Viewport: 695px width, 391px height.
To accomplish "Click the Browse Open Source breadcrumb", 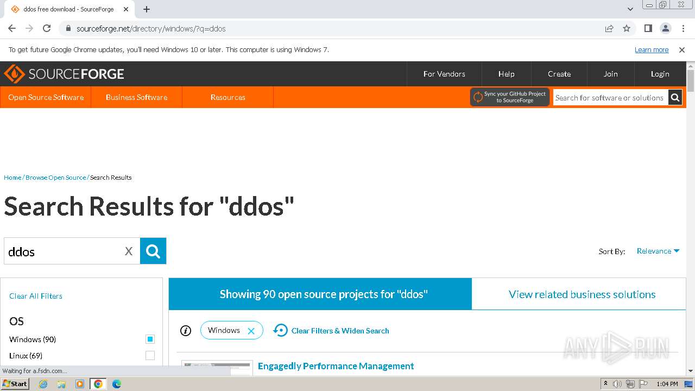I will click(x=55, y=178).
